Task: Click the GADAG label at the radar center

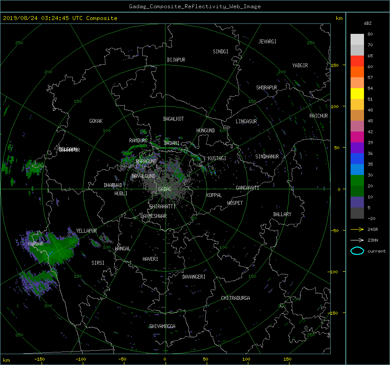Action: [165, 189]
